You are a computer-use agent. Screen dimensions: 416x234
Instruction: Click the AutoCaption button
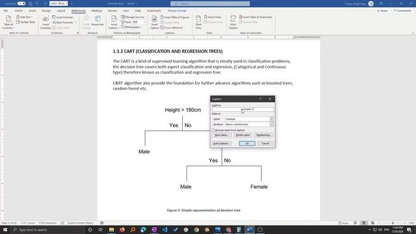click(x=221, y=143)
